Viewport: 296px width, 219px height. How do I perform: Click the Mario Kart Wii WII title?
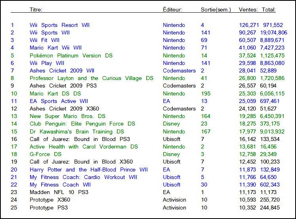tap(55, 48)
